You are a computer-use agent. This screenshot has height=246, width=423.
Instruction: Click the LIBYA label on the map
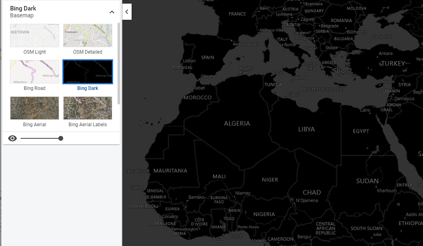[306, 129]
